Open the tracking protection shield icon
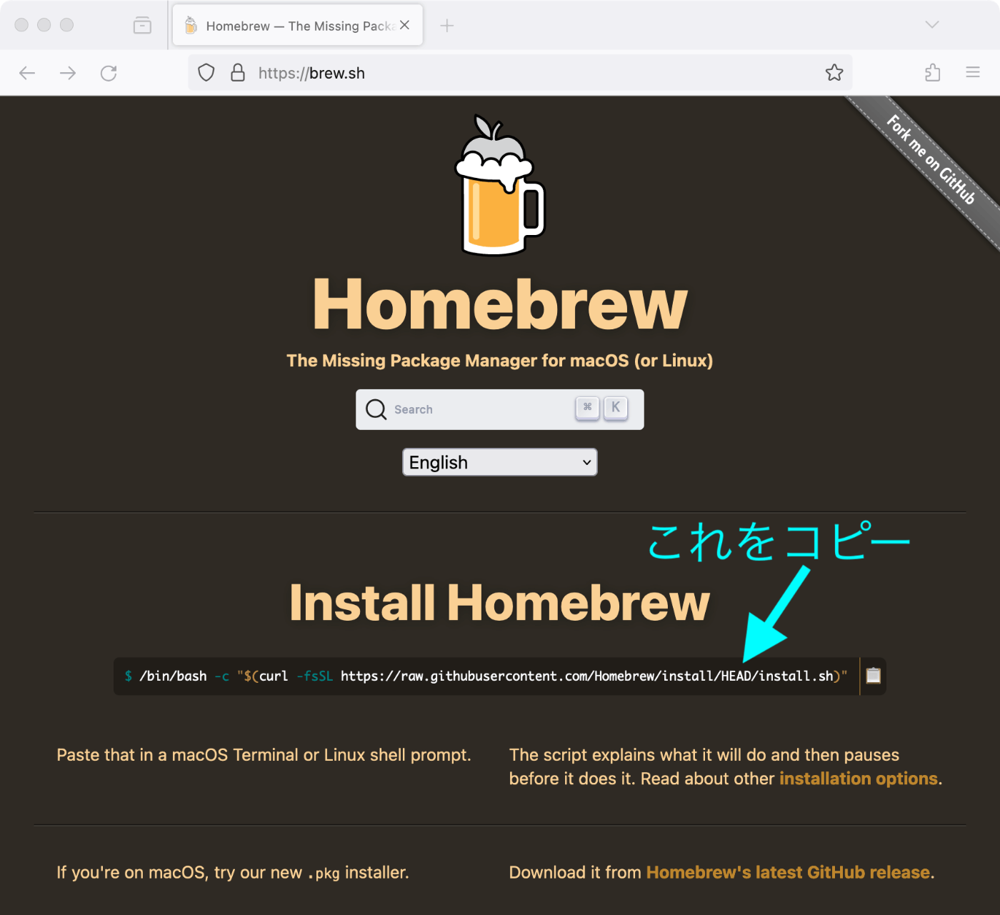 (206, 73)
